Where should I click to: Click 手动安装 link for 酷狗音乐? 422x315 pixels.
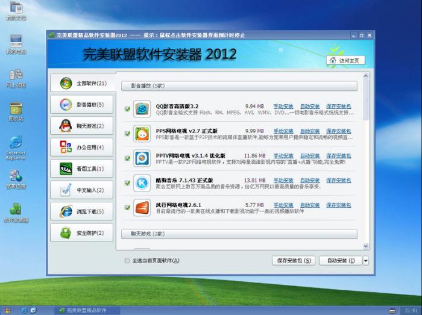[x=283, y=180]
